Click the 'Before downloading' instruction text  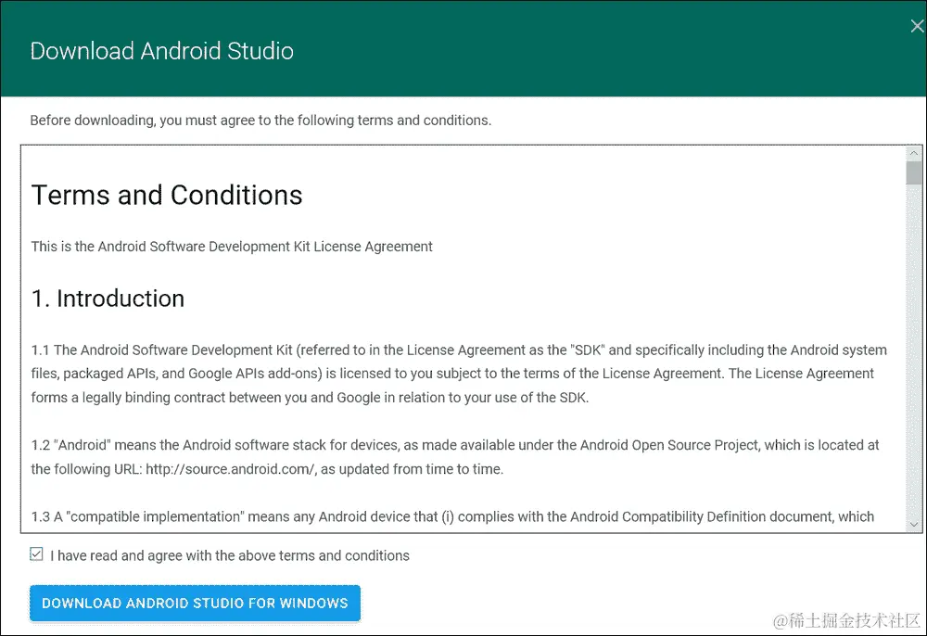point(261,120)
